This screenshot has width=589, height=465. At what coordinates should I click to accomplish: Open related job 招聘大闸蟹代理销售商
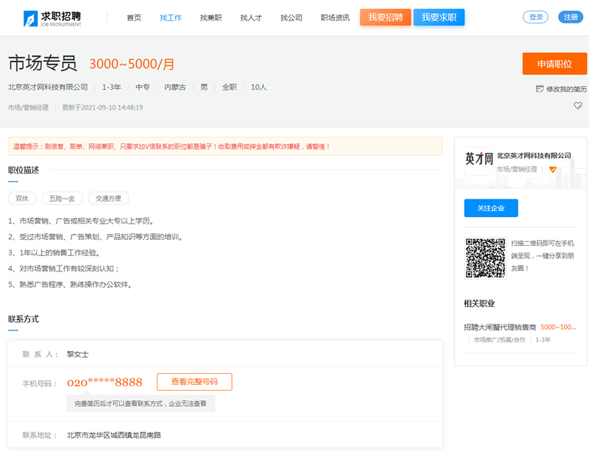coord(501,327)
